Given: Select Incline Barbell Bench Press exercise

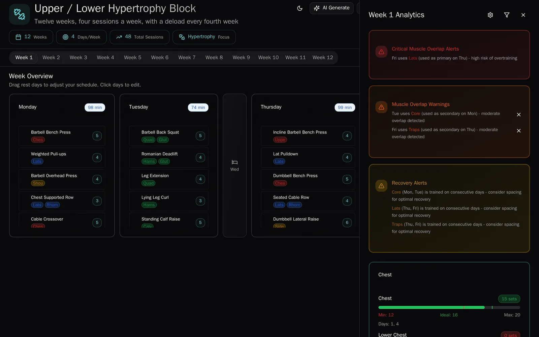Looking at the screenshot, I should pos(308,136).
